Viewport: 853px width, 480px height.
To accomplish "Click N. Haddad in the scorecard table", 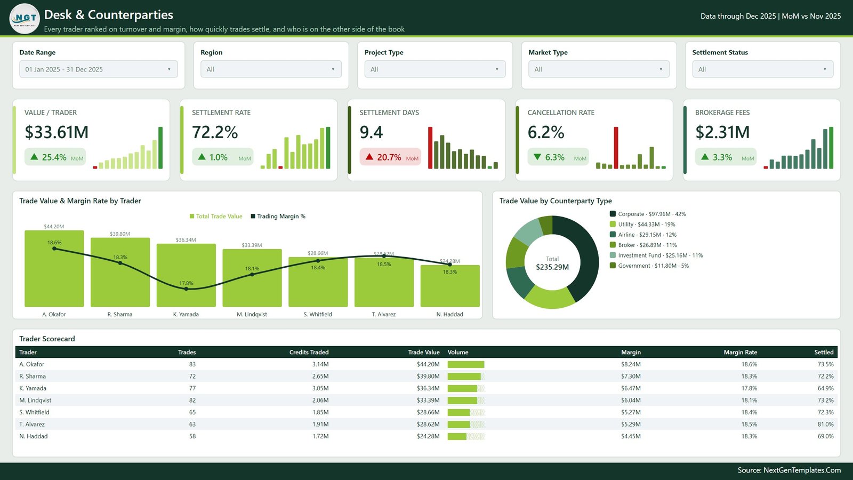I will point(34,436).
